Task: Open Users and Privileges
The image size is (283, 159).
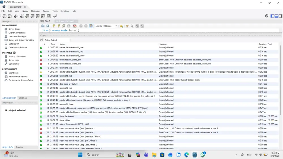Action: [x=18, y=36]
